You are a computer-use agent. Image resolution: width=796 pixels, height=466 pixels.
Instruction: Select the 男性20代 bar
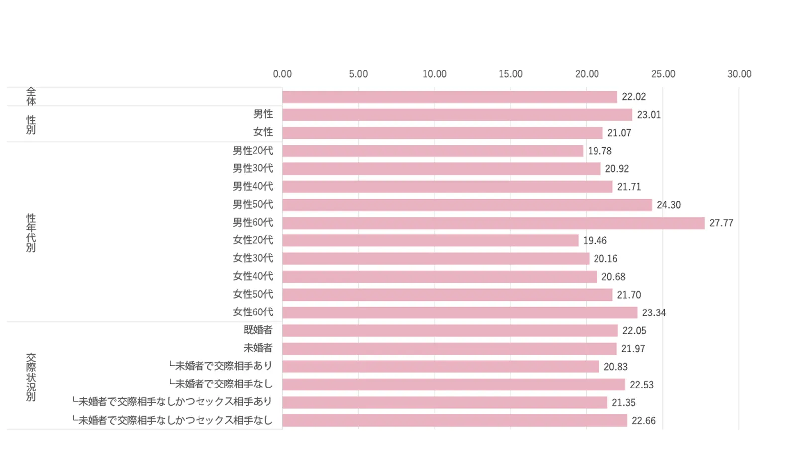coord(432,151)
